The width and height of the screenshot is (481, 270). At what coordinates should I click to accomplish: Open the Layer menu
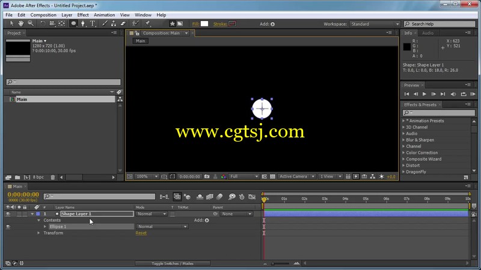[67, 14]
